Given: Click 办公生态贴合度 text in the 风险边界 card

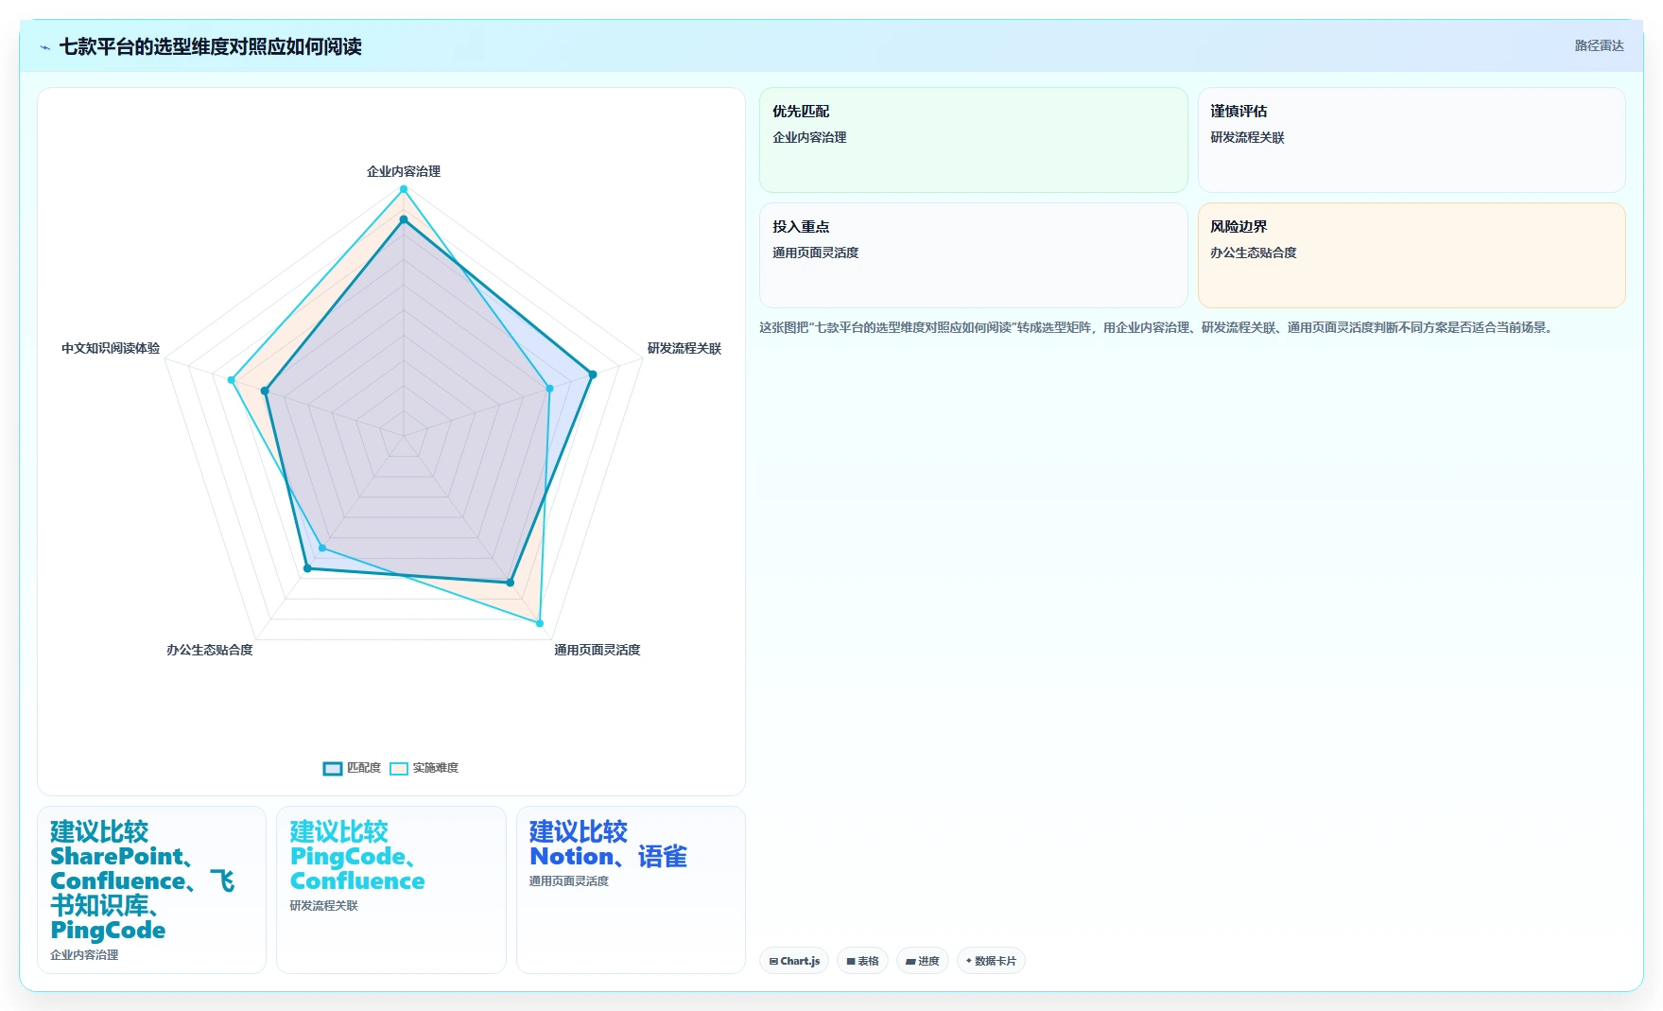Looking at the screenshot, I should [x=1254, y=253].
